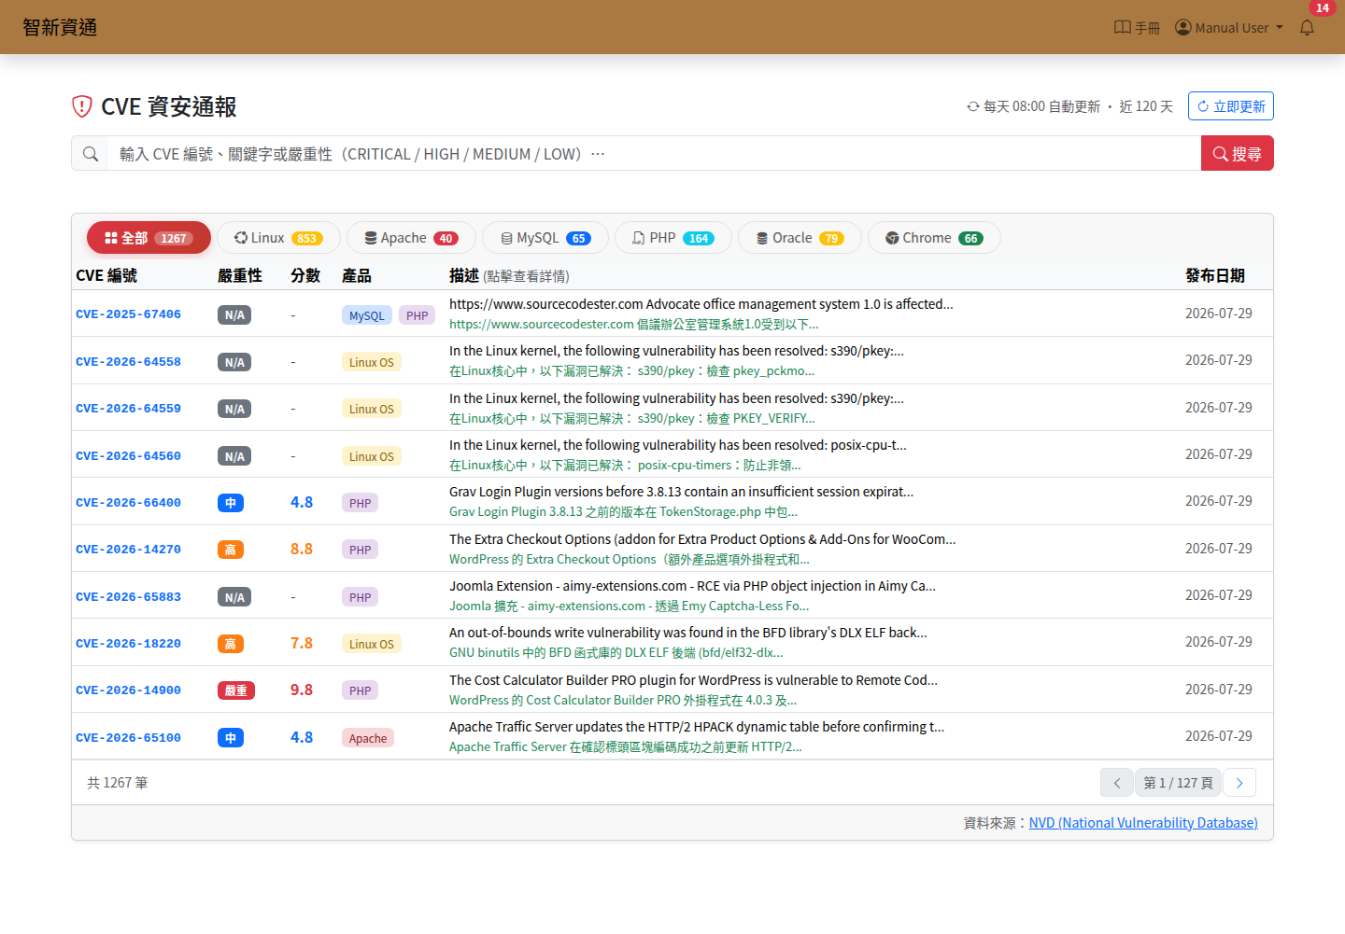Click the 9.8 score value

[x=302, y=690]
